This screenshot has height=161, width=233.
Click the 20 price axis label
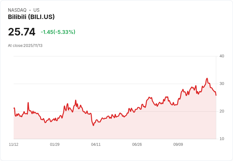point(222,111)
